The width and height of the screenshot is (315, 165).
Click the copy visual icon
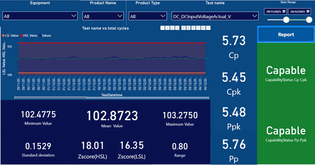coord(189,28)
